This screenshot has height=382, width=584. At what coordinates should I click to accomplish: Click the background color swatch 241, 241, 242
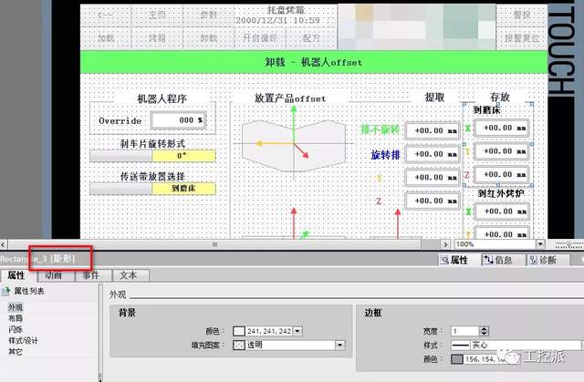point(240,330)
